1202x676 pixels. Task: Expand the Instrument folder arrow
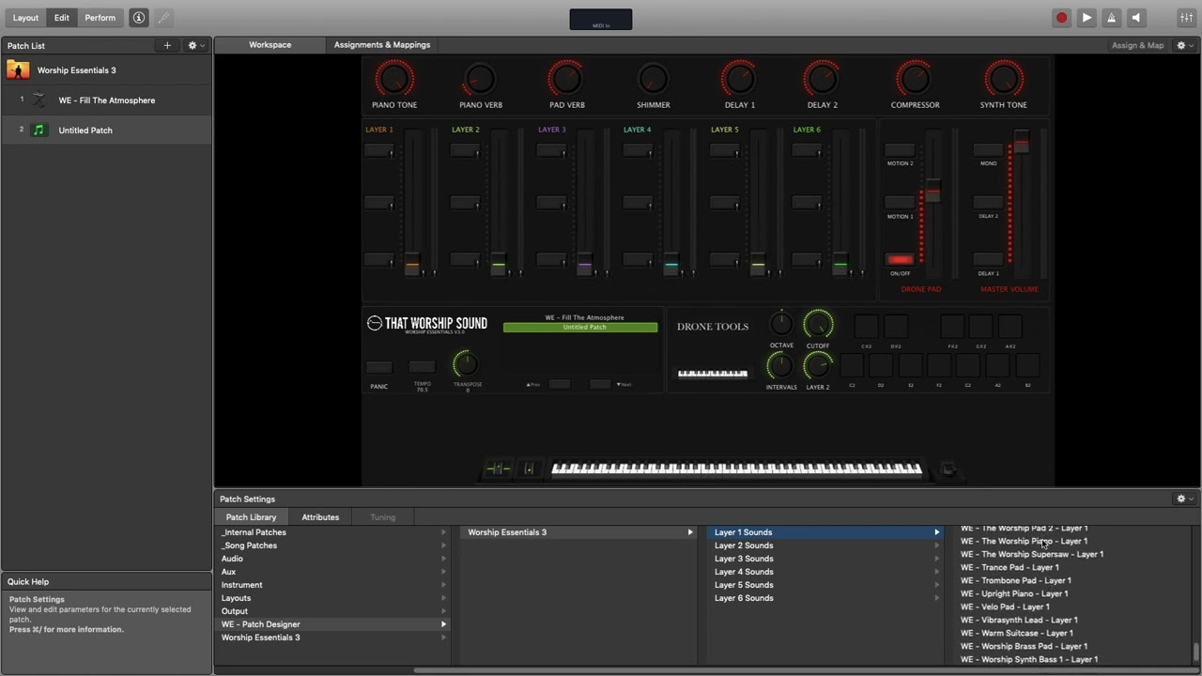pos(443,585)
